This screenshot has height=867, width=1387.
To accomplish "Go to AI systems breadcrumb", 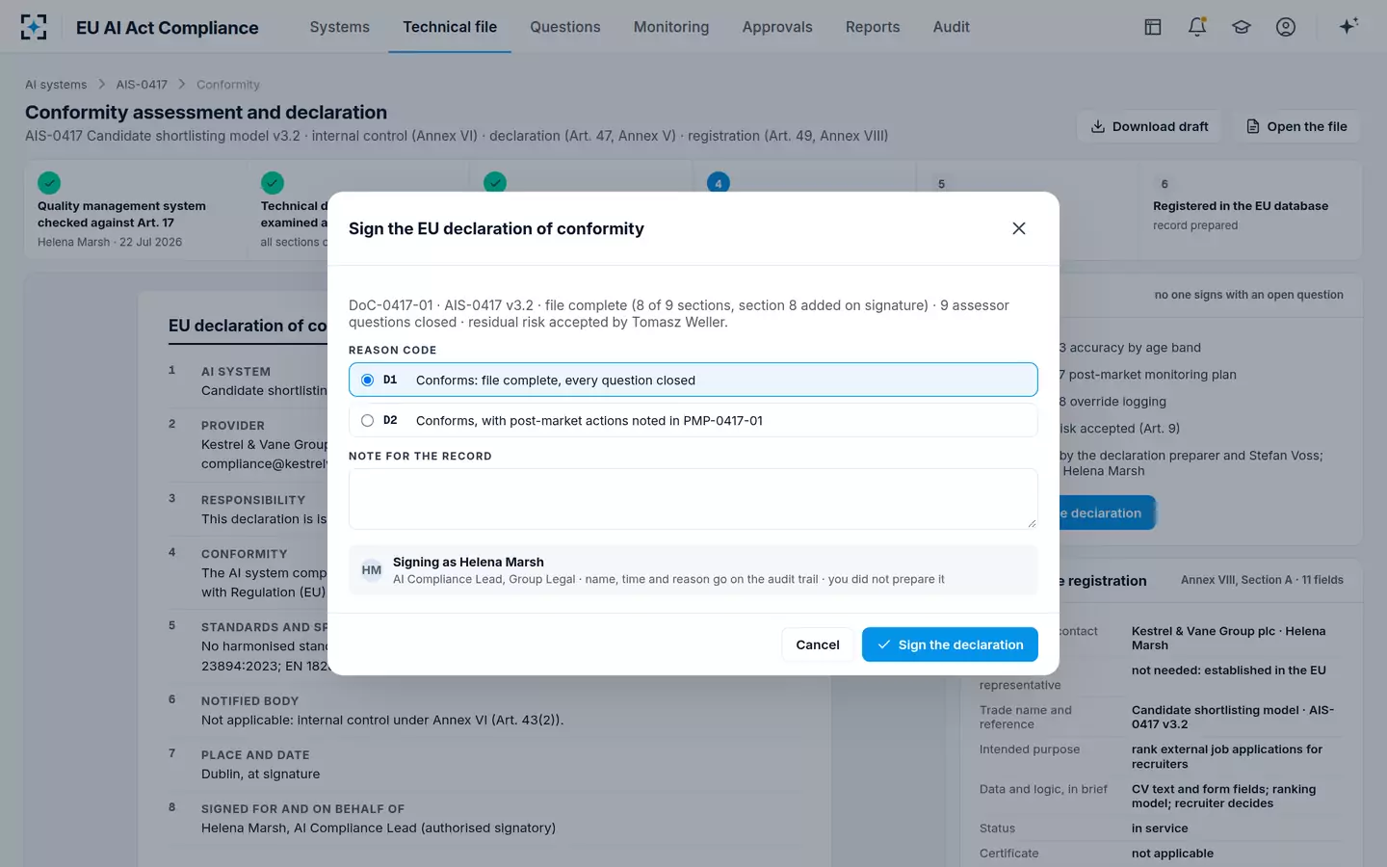I will click(x=56, y=85).
